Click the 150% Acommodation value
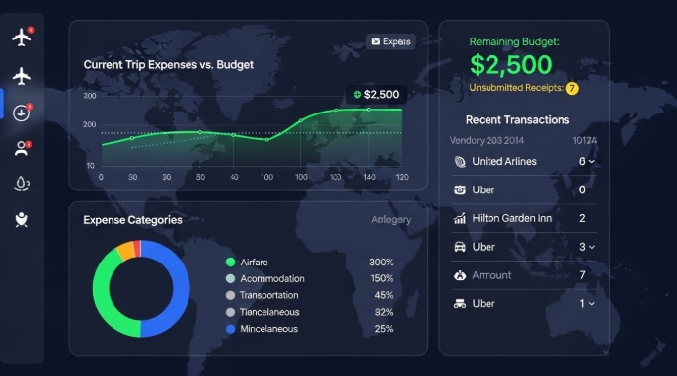This screenshot has width=677, height=376. coord(382,279)
